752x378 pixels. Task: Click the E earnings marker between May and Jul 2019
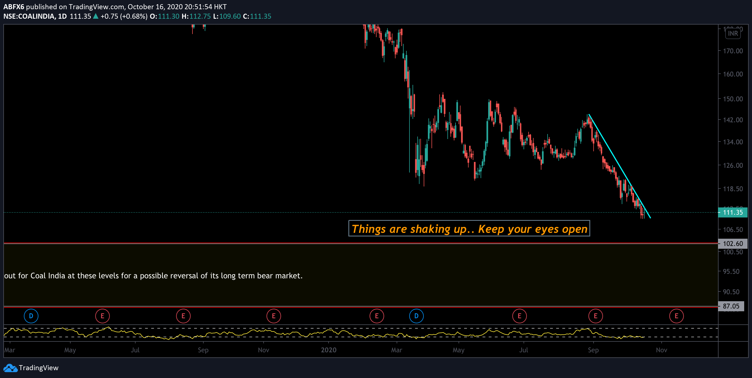[x=102, y=316]
